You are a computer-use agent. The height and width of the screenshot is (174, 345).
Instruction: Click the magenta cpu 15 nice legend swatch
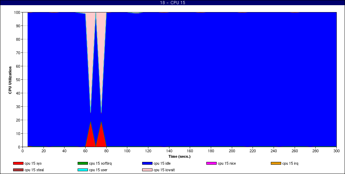click(x=211, y=163)
